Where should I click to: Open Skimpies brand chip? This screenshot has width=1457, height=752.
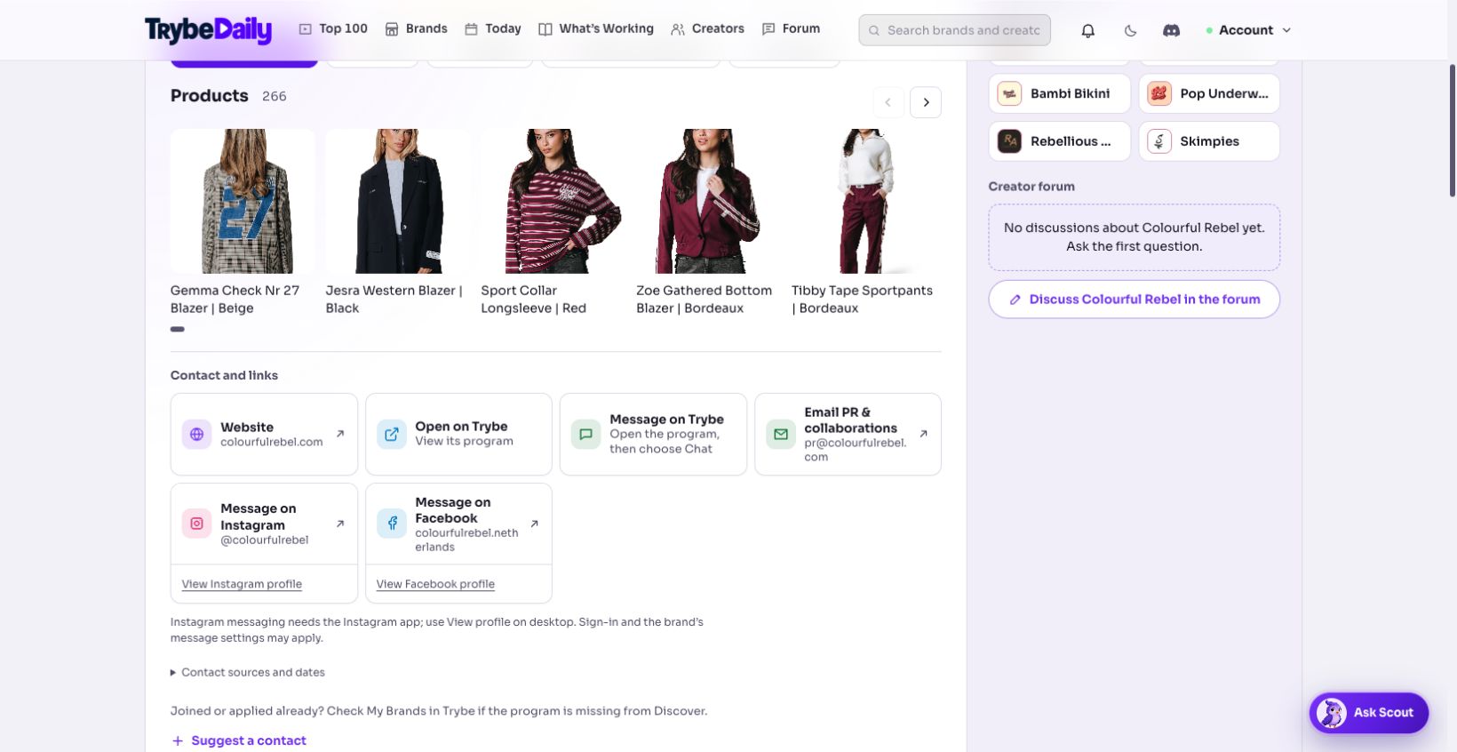(1209, 141)
